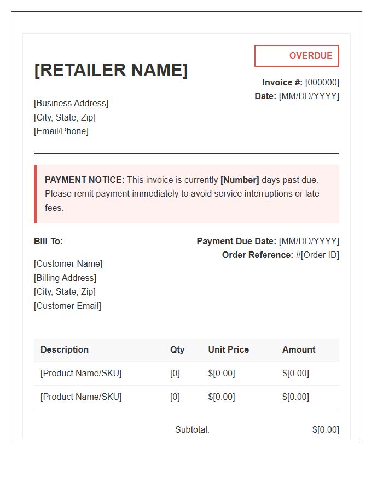Select the [RETAILER NAME] heading
383x493 pixels.
tap(111, 70)
